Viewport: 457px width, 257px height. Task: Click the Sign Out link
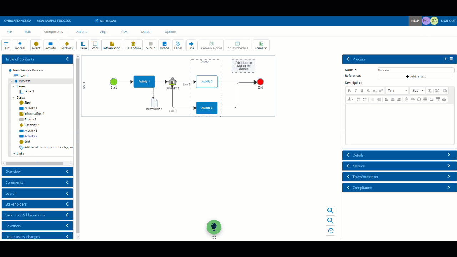[x=448, y=21]
